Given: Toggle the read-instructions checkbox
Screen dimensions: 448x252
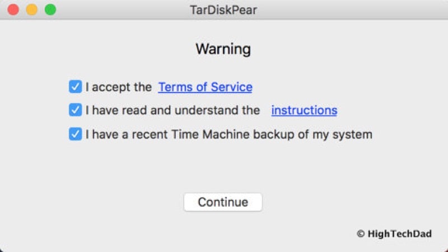Looking at the screenshot, I should (75, 110).
